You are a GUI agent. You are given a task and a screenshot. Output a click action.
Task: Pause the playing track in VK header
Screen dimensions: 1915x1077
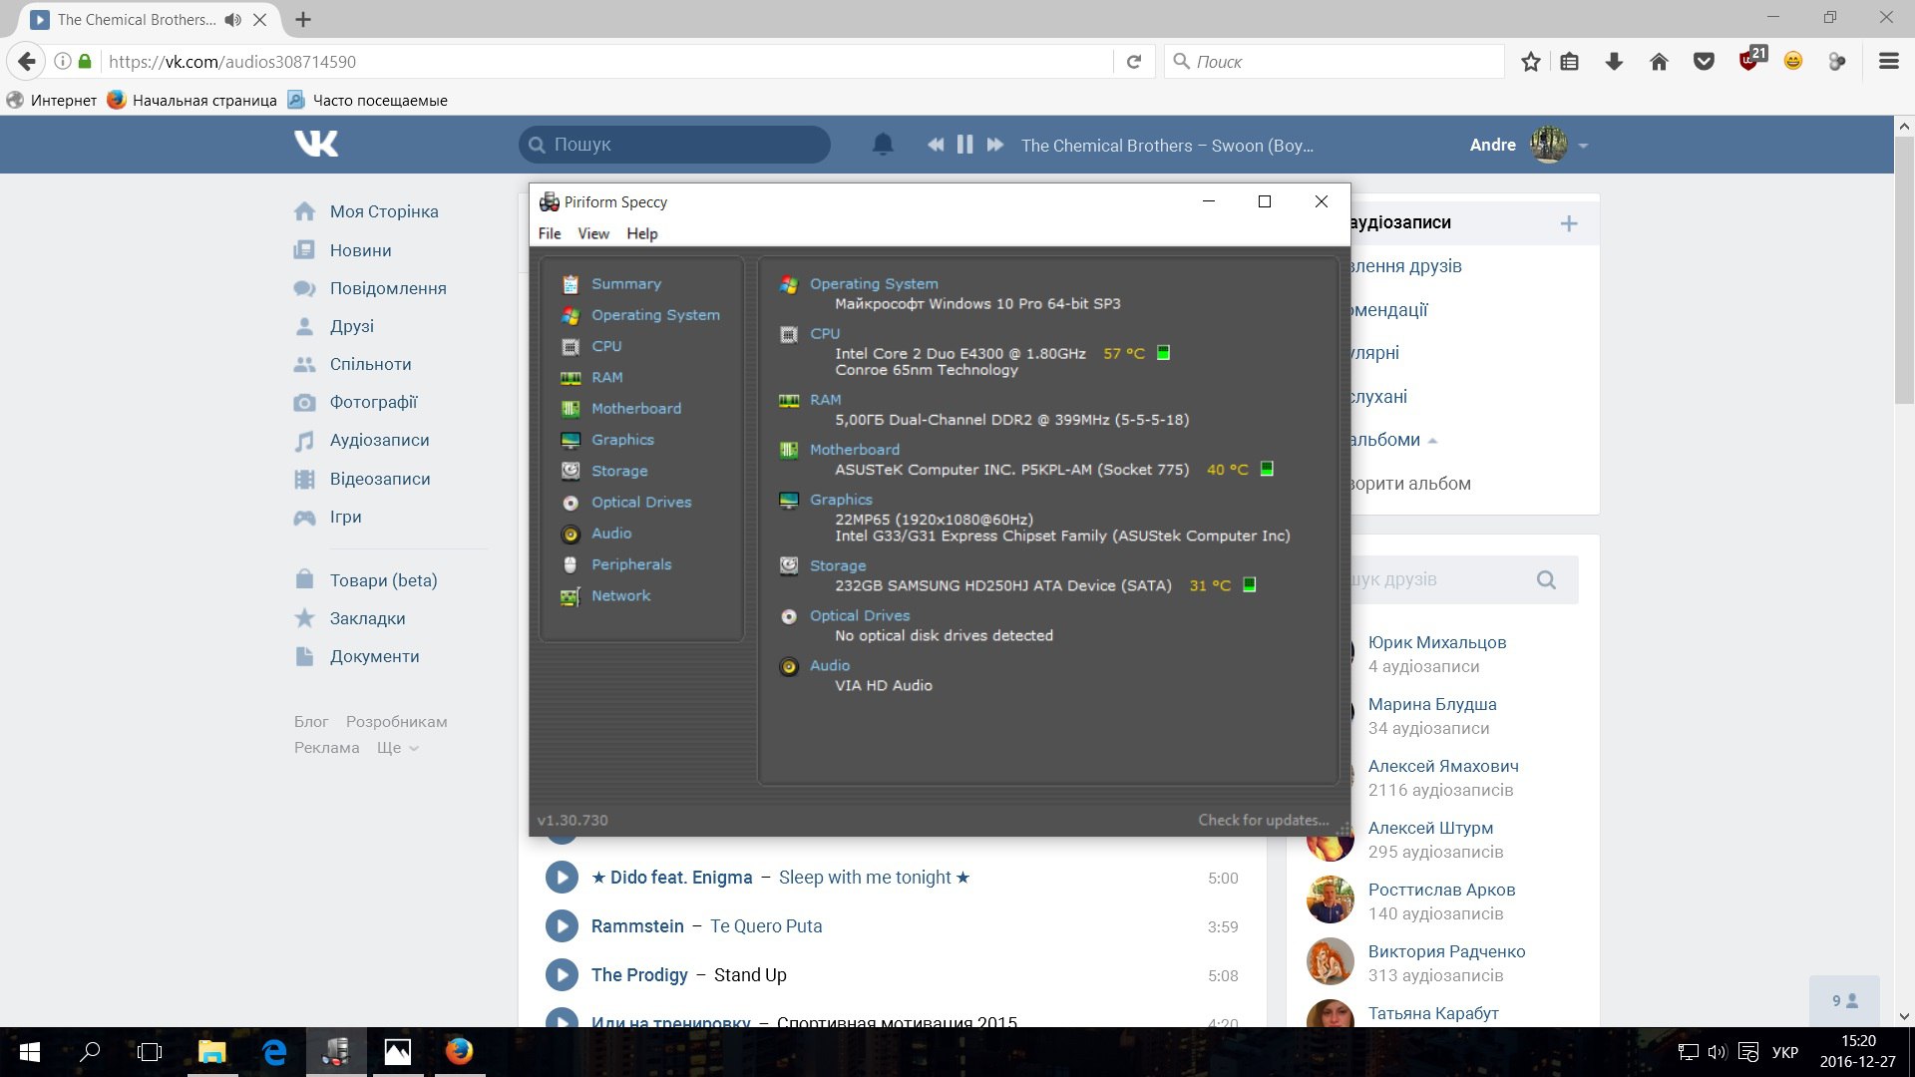[x=964, y=145]
